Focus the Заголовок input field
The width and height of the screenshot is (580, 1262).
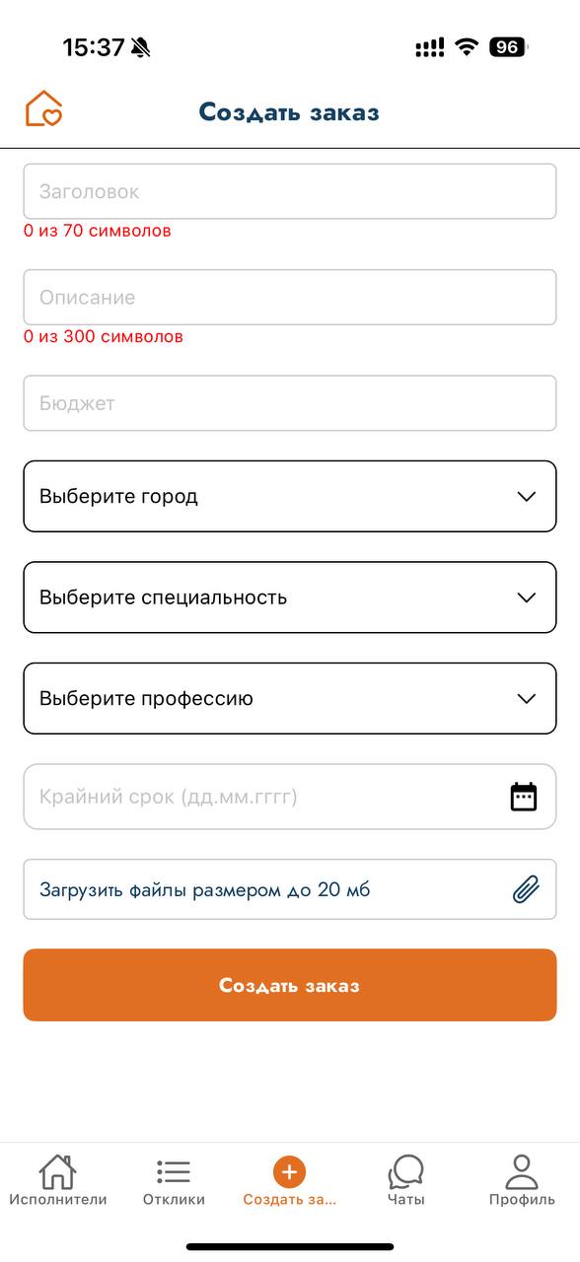[290, 191]
